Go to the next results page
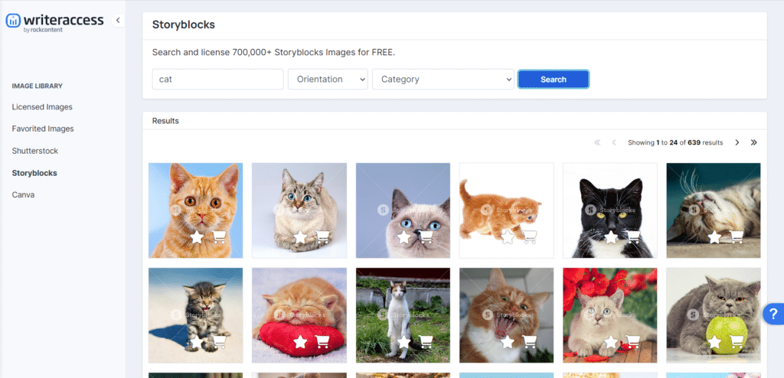This screenshot has width=784, height=378. click(x=737, y=142)
